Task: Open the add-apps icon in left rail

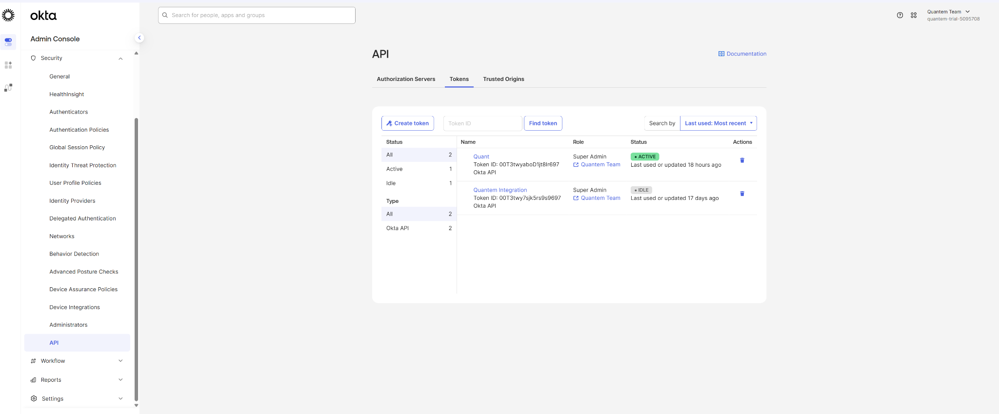Action: coord(8,65)
